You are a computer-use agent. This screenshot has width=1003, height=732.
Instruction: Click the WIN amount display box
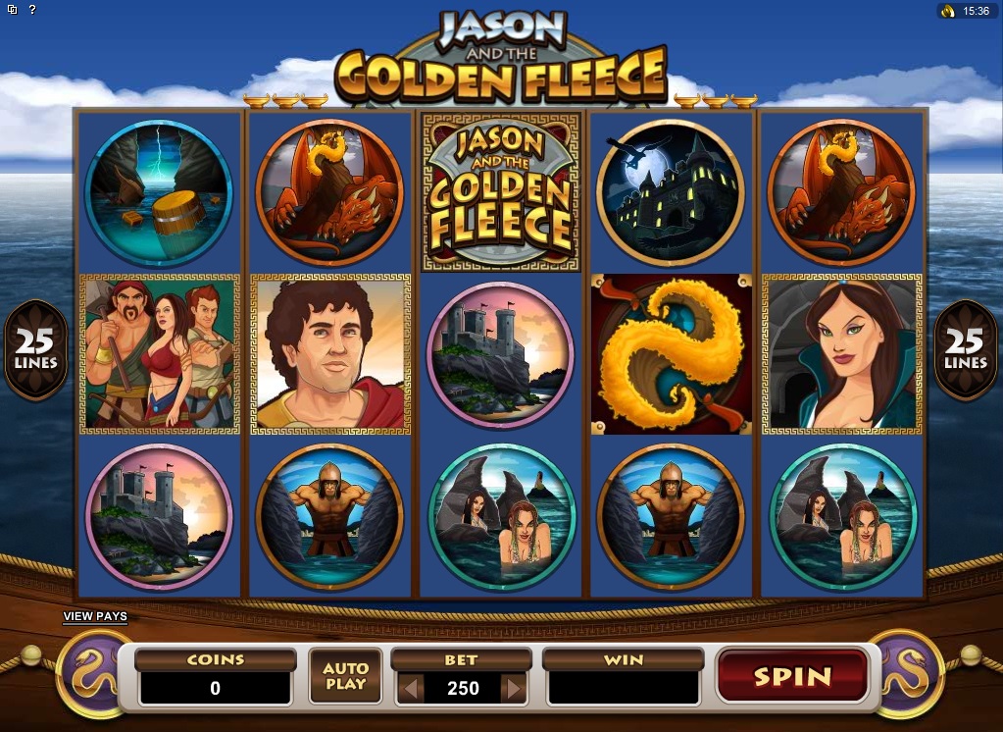click(624, 688)
